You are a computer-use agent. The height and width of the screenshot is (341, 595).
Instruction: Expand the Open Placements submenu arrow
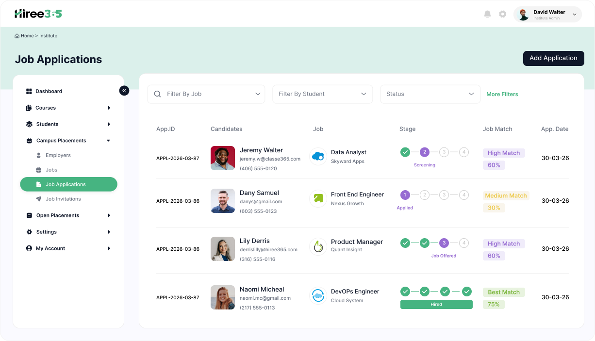pos(109,215)
